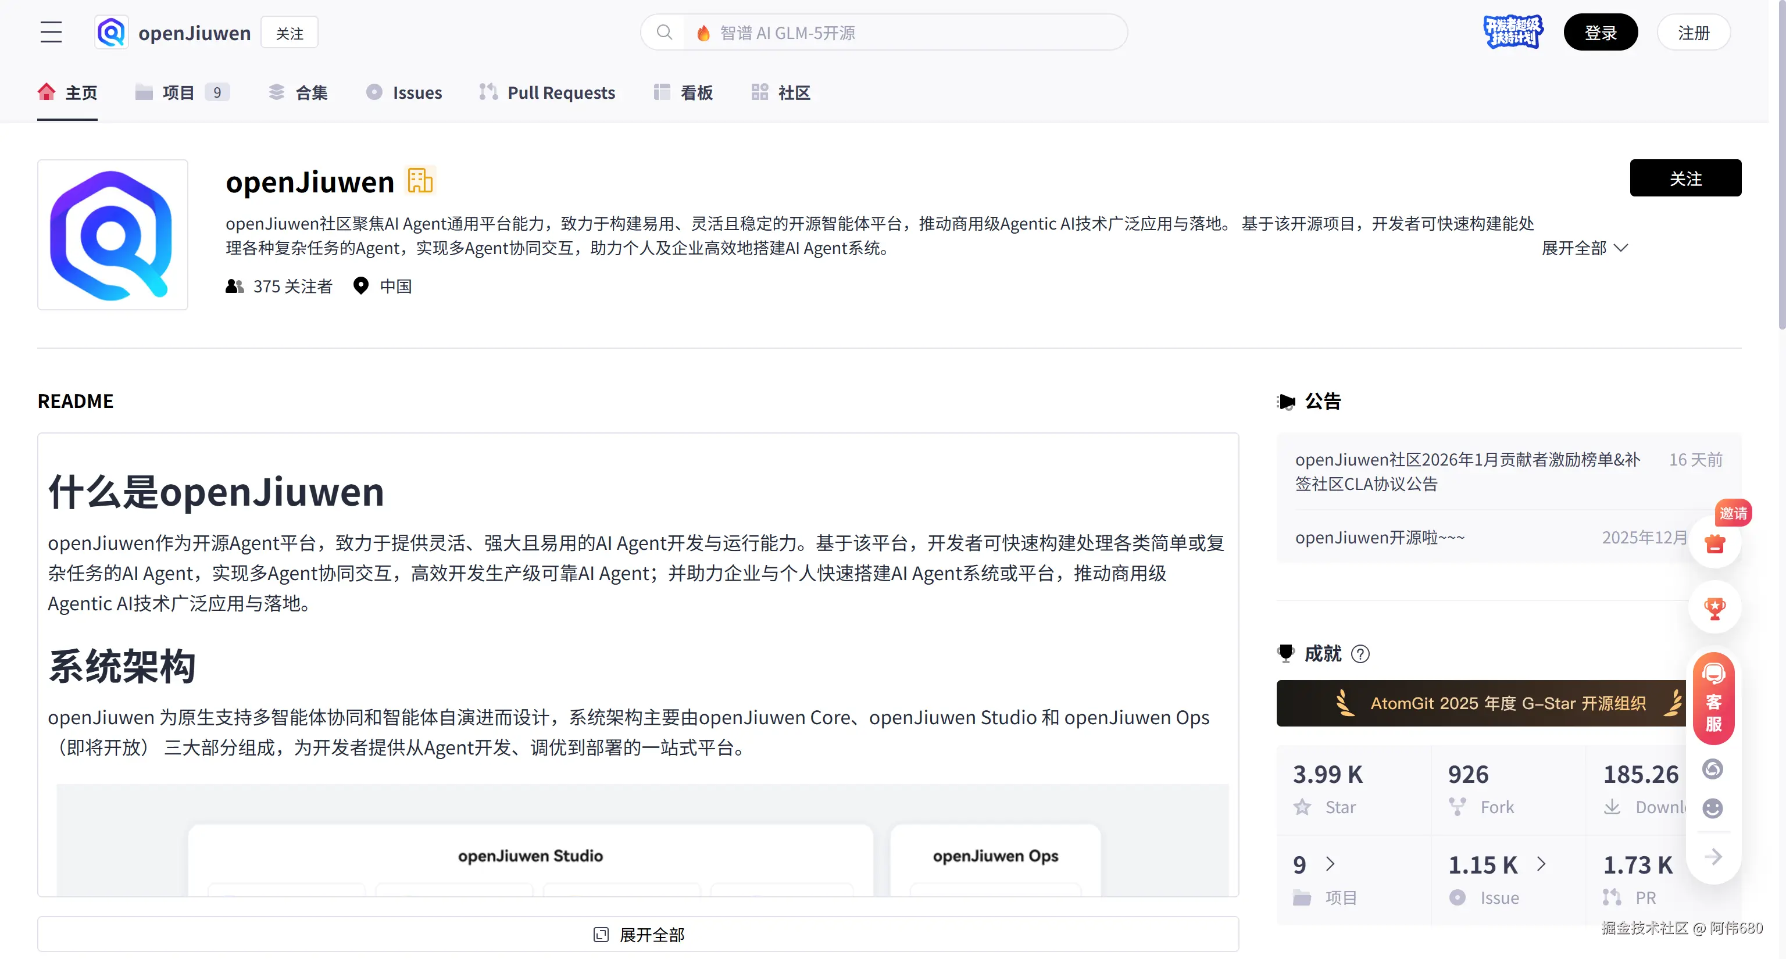Screen dimensions: 1786x959
Task: Open the customer service 客服 button
Action: (x=1713, y=700)
